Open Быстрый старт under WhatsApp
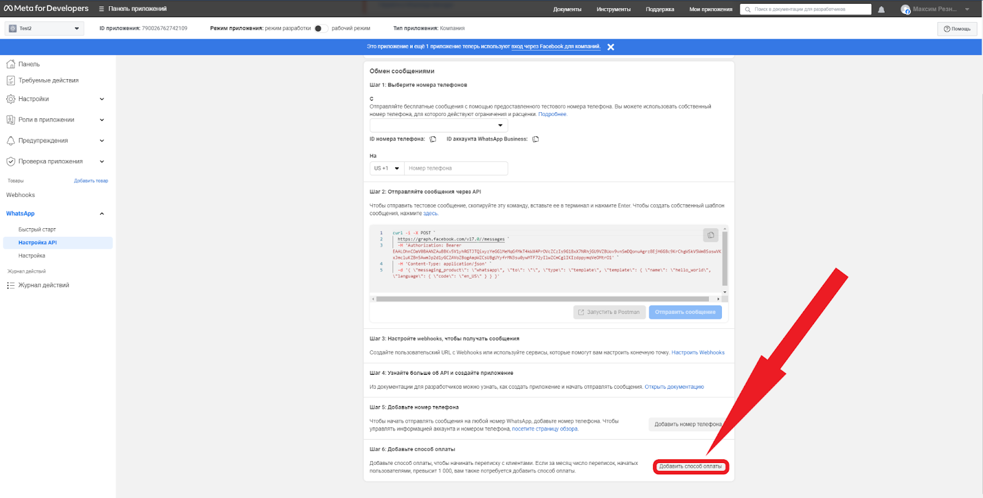The width and height of the screenshot is (983, 498). (x=37, y=229)
